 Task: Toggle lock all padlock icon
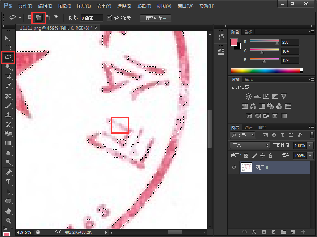click(270, 155)
